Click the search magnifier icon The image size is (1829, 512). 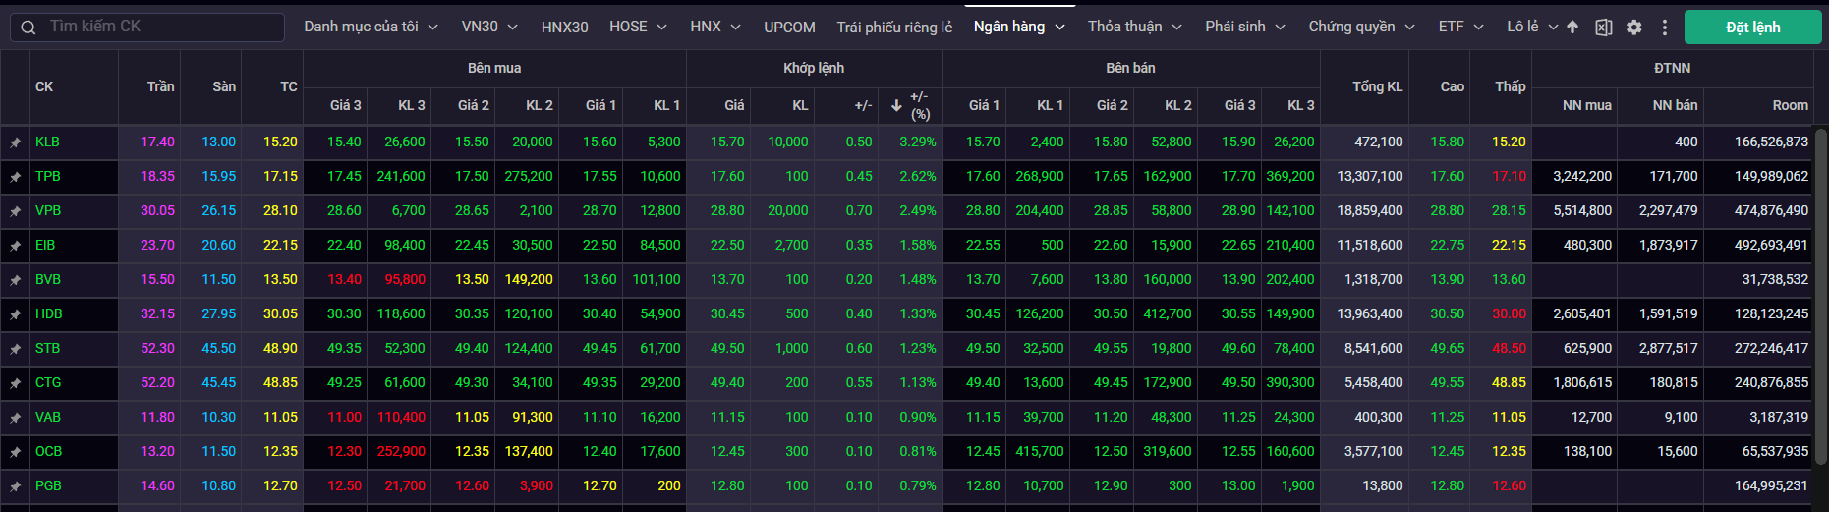(x=29, y=28)
